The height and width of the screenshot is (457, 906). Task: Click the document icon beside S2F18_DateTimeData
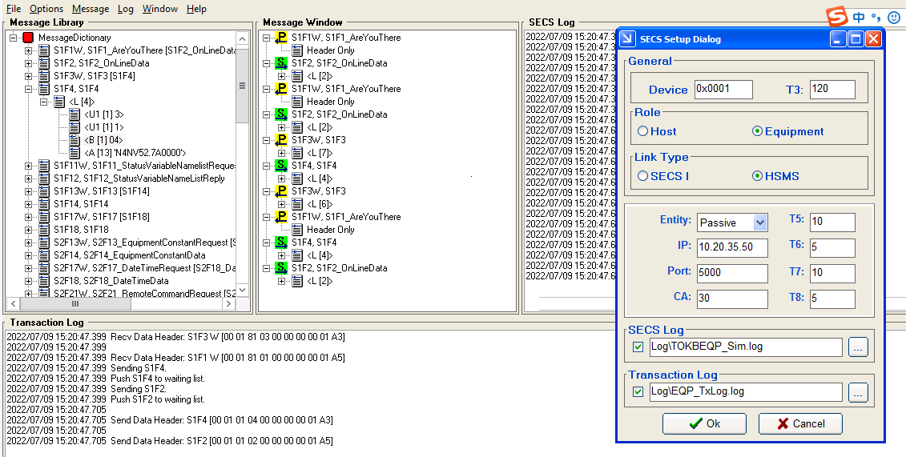44,280
